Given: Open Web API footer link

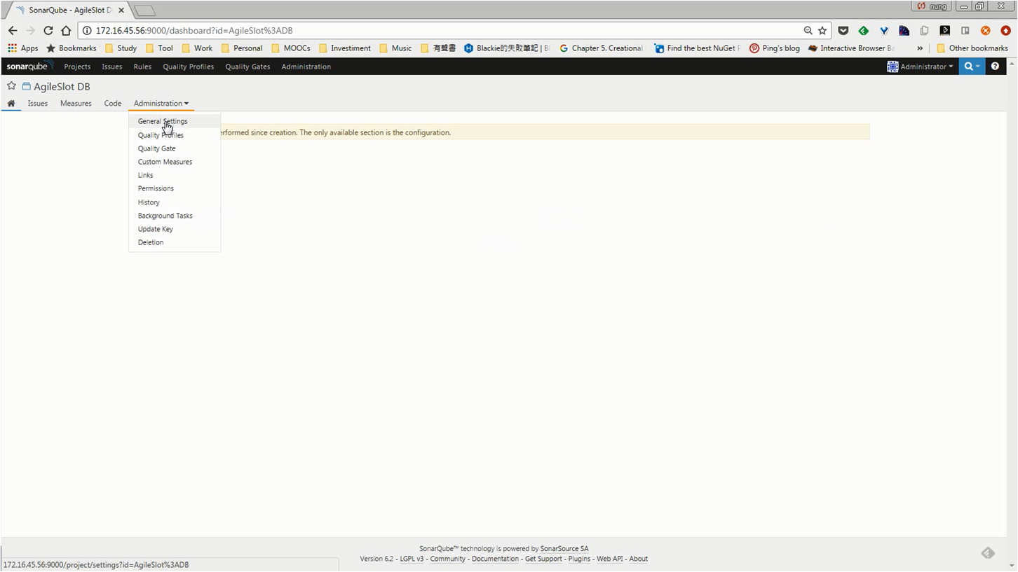Looking at the screenshot, I should point(609,559).
